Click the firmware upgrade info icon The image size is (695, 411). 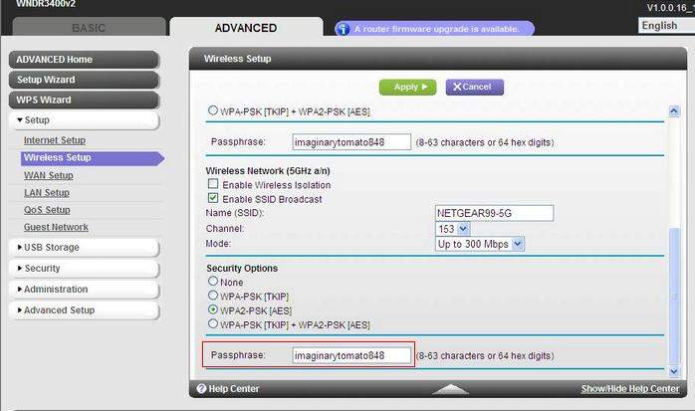coord(343,29)
